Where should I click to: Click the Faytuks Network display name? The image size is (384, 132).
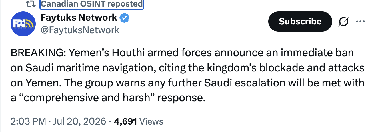click(x=79, y=18)
